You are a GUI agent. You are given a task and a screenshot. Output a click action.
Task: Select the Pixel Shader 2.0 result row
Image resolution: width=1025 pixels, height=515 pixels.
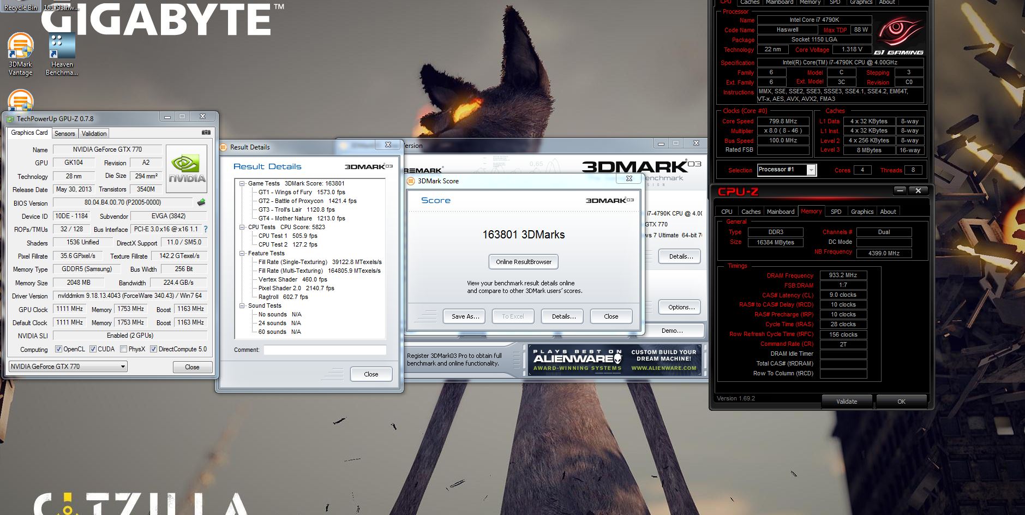click(296, 289)
